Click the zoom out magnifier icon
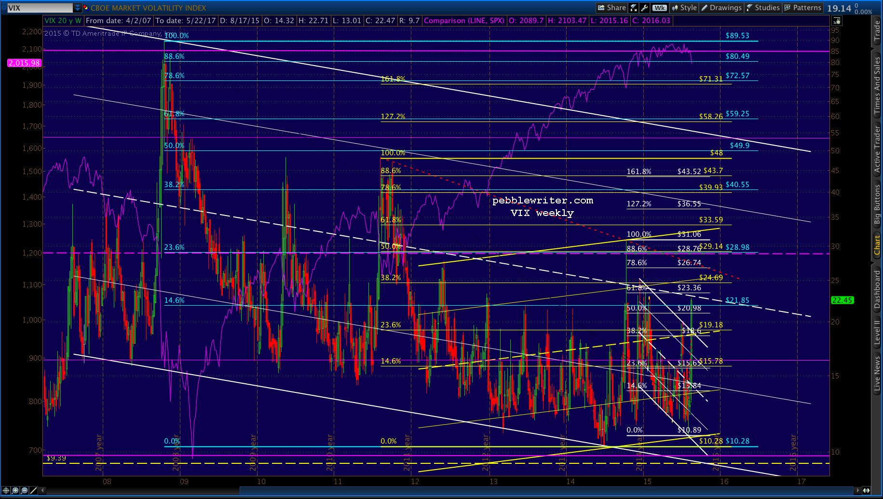The image size is (883, 499). [x=24, y=490]
